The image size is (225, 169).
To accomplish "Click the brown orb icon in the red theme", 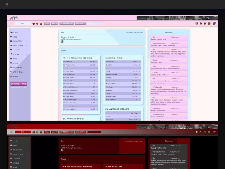I will click(41, 132).
